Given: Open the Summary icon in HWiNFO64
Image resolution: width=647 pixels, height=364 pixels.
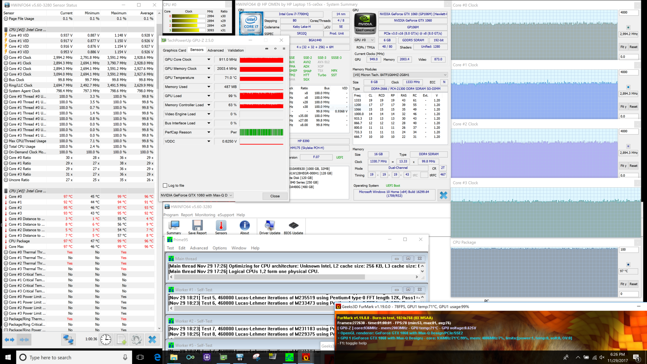Looking at the screenshot, I should tap(174, 227).
